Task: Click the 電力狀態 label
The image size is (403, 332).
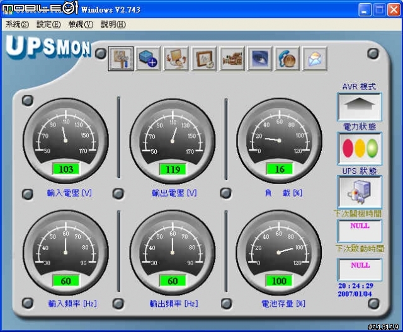Action: click(360, 127)
